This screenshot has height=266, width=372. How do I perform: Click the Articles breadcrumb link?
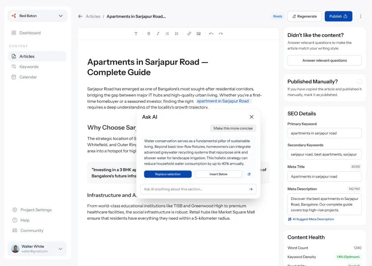point(93,16)
